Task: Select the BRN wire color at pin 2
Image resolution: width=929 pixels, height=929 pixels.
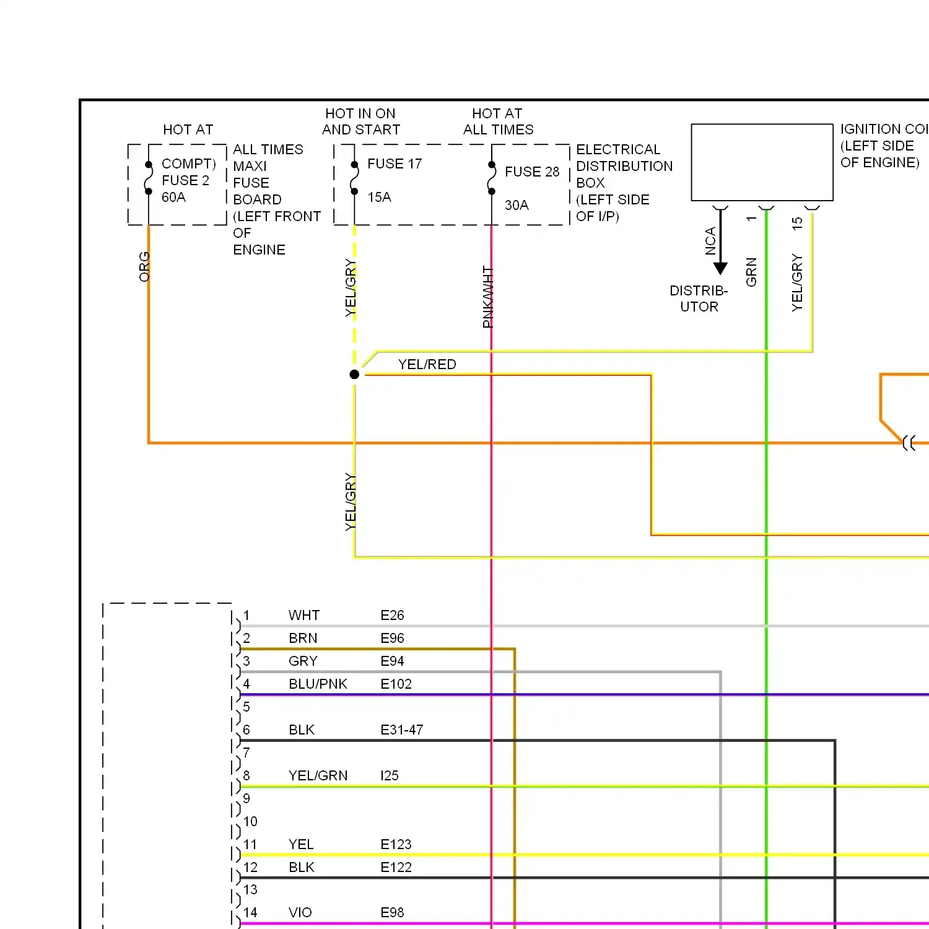Action: pyautogui.click(x=303, y=638)
